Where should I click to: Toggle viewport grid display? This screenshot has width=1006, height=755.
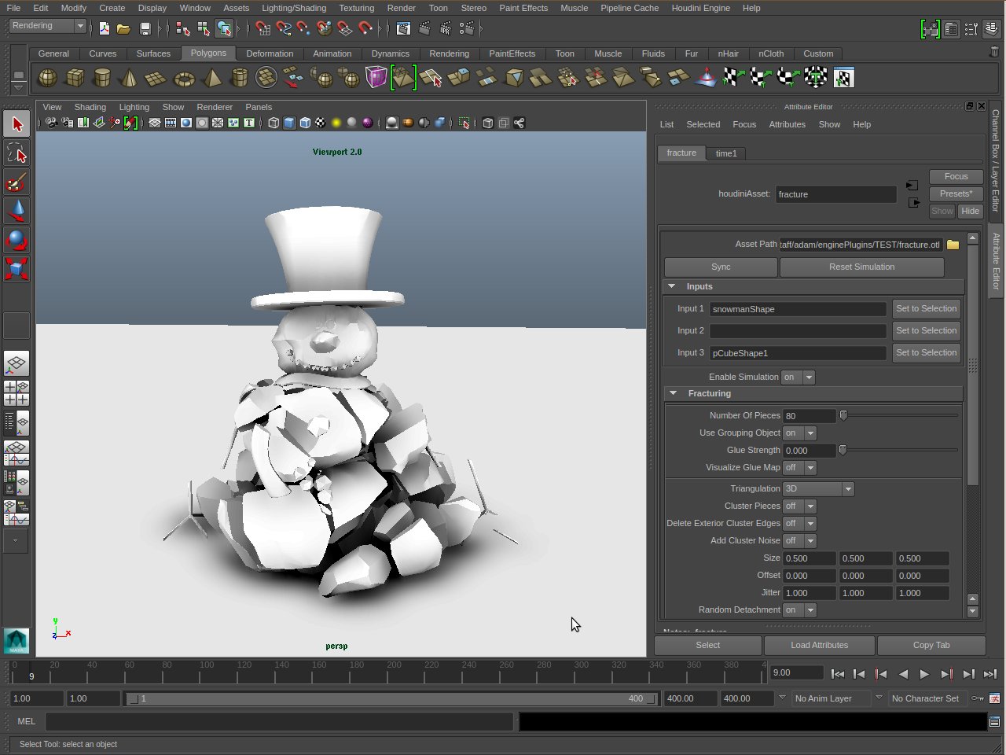click(155, 123)
